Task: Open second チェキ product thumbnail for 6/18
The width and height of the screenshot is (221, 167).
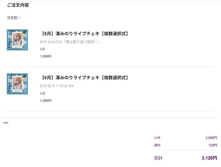Action: (x=17, y=84)
